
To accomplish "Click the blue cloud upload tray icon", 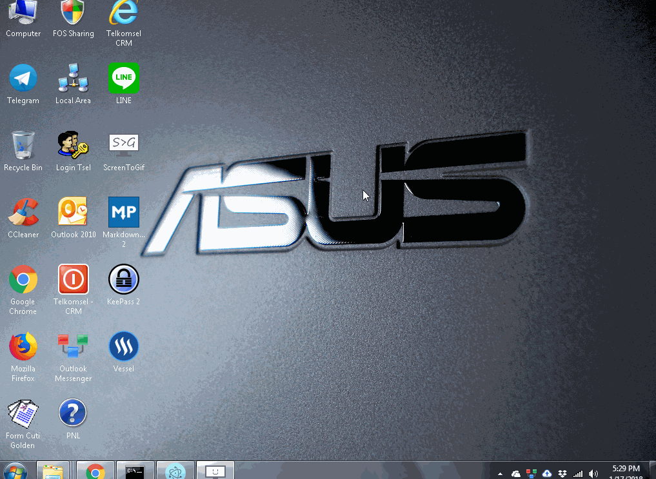I will [x=547, y=474].
